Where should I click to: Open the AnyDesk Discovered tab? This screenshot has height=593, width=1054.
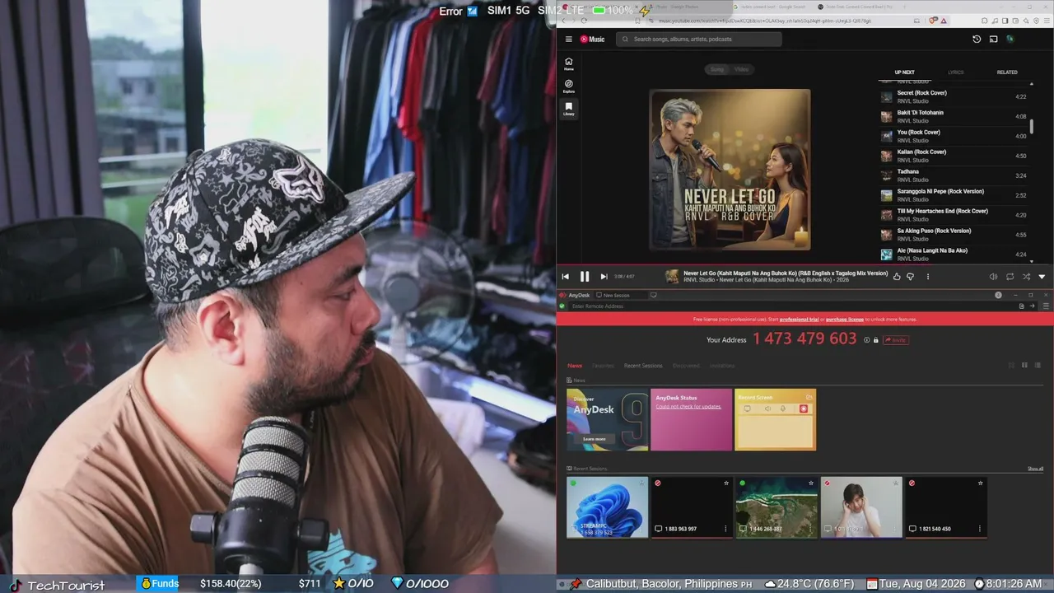686,366
